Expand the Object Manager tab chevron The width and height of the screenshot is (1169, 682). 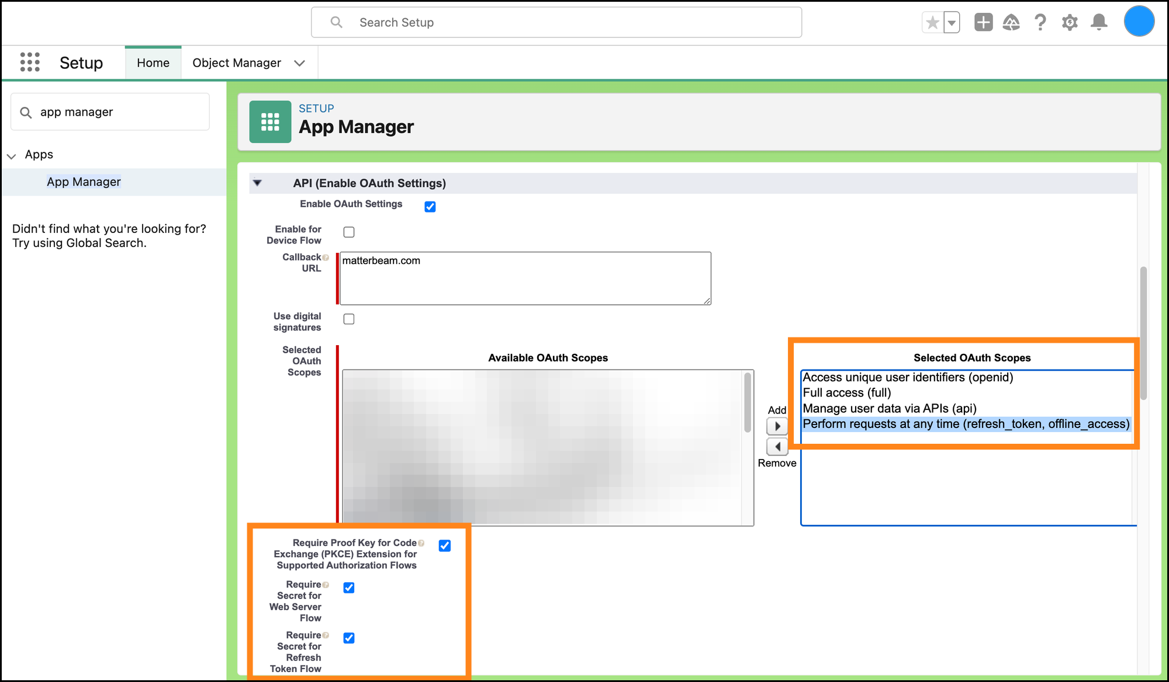(x=300, y=63)
